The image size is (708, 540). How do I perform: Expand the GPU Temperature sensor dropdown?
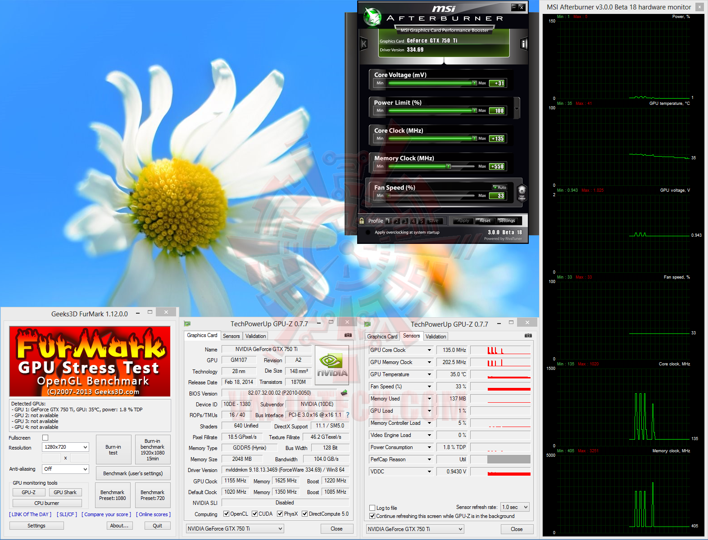(x=429, y=374)
